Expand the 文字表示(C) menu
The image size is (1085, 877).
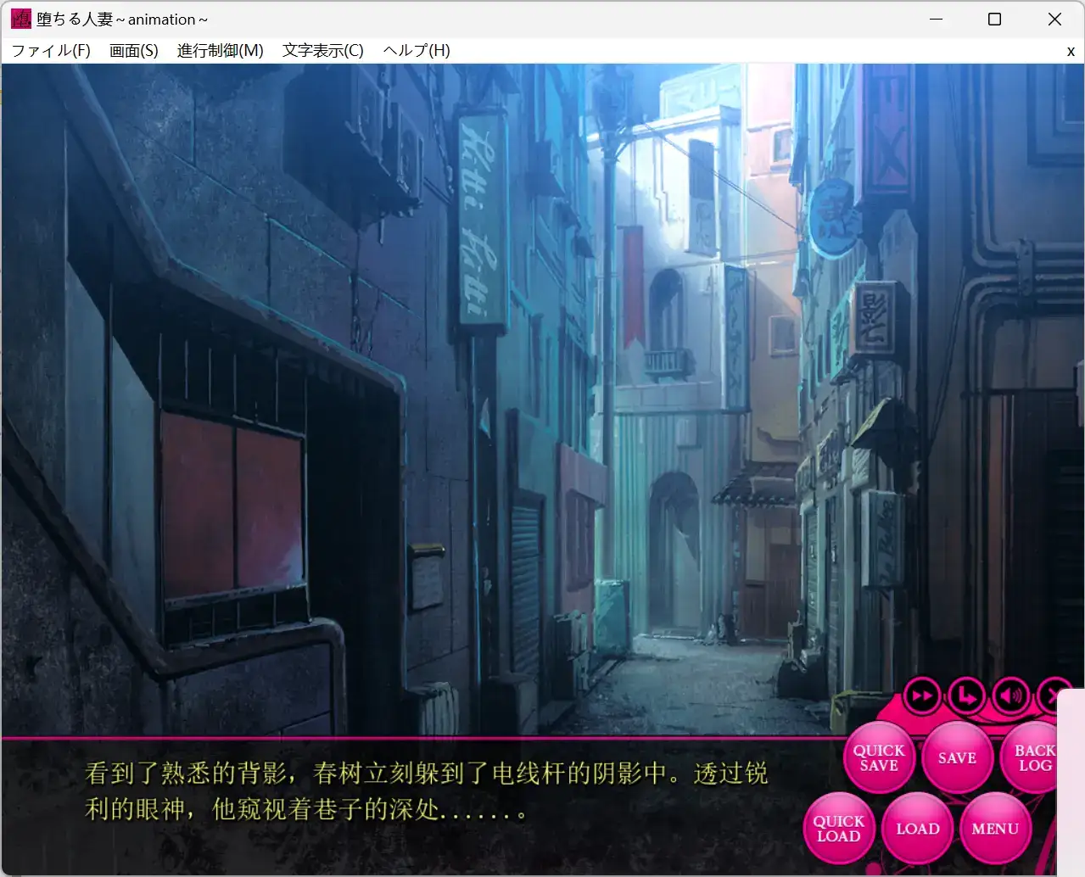pos(323,51)
